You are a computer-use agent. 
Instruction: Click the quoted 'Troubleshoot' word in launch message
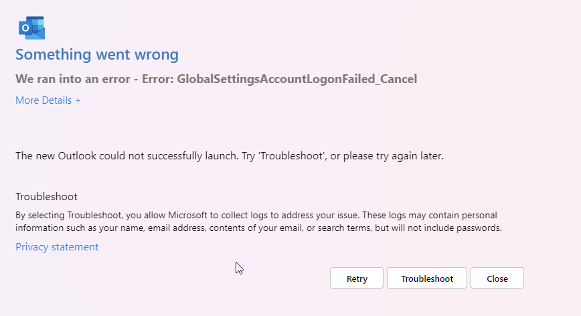[291, 155]
